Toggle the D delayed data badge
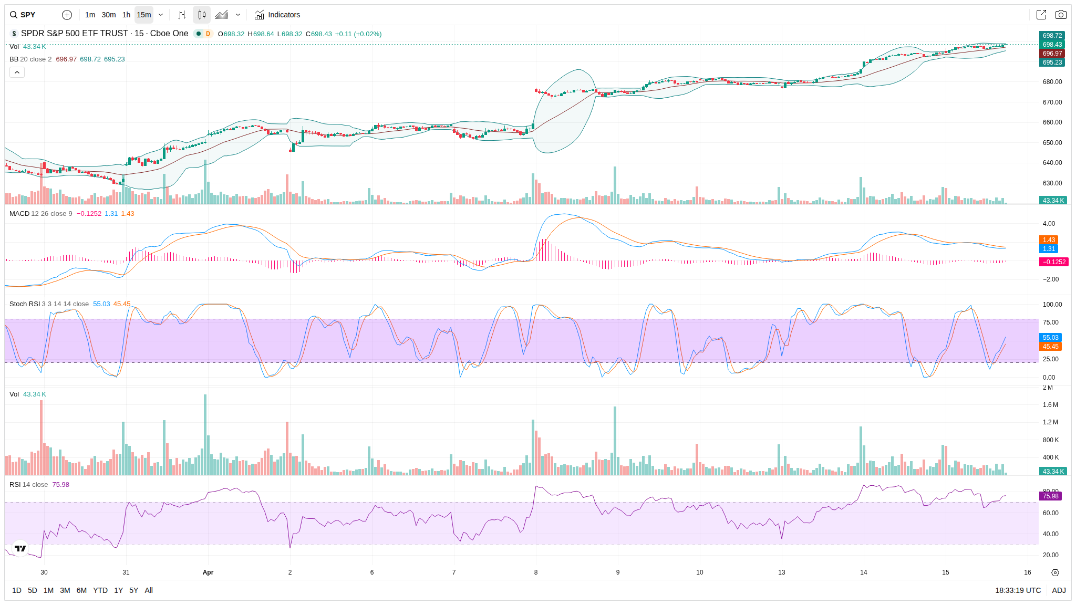Viewport: 1076px width, 605px height. 208,34
